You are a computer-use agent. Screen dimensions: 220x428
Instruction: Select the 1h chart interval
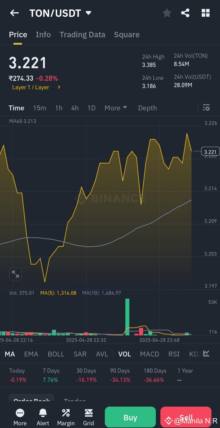click(59, 108)
